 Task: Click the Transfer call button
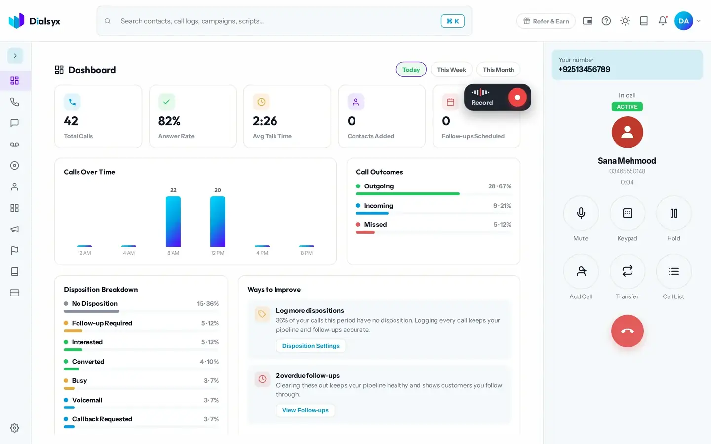[x=628, y=271]
